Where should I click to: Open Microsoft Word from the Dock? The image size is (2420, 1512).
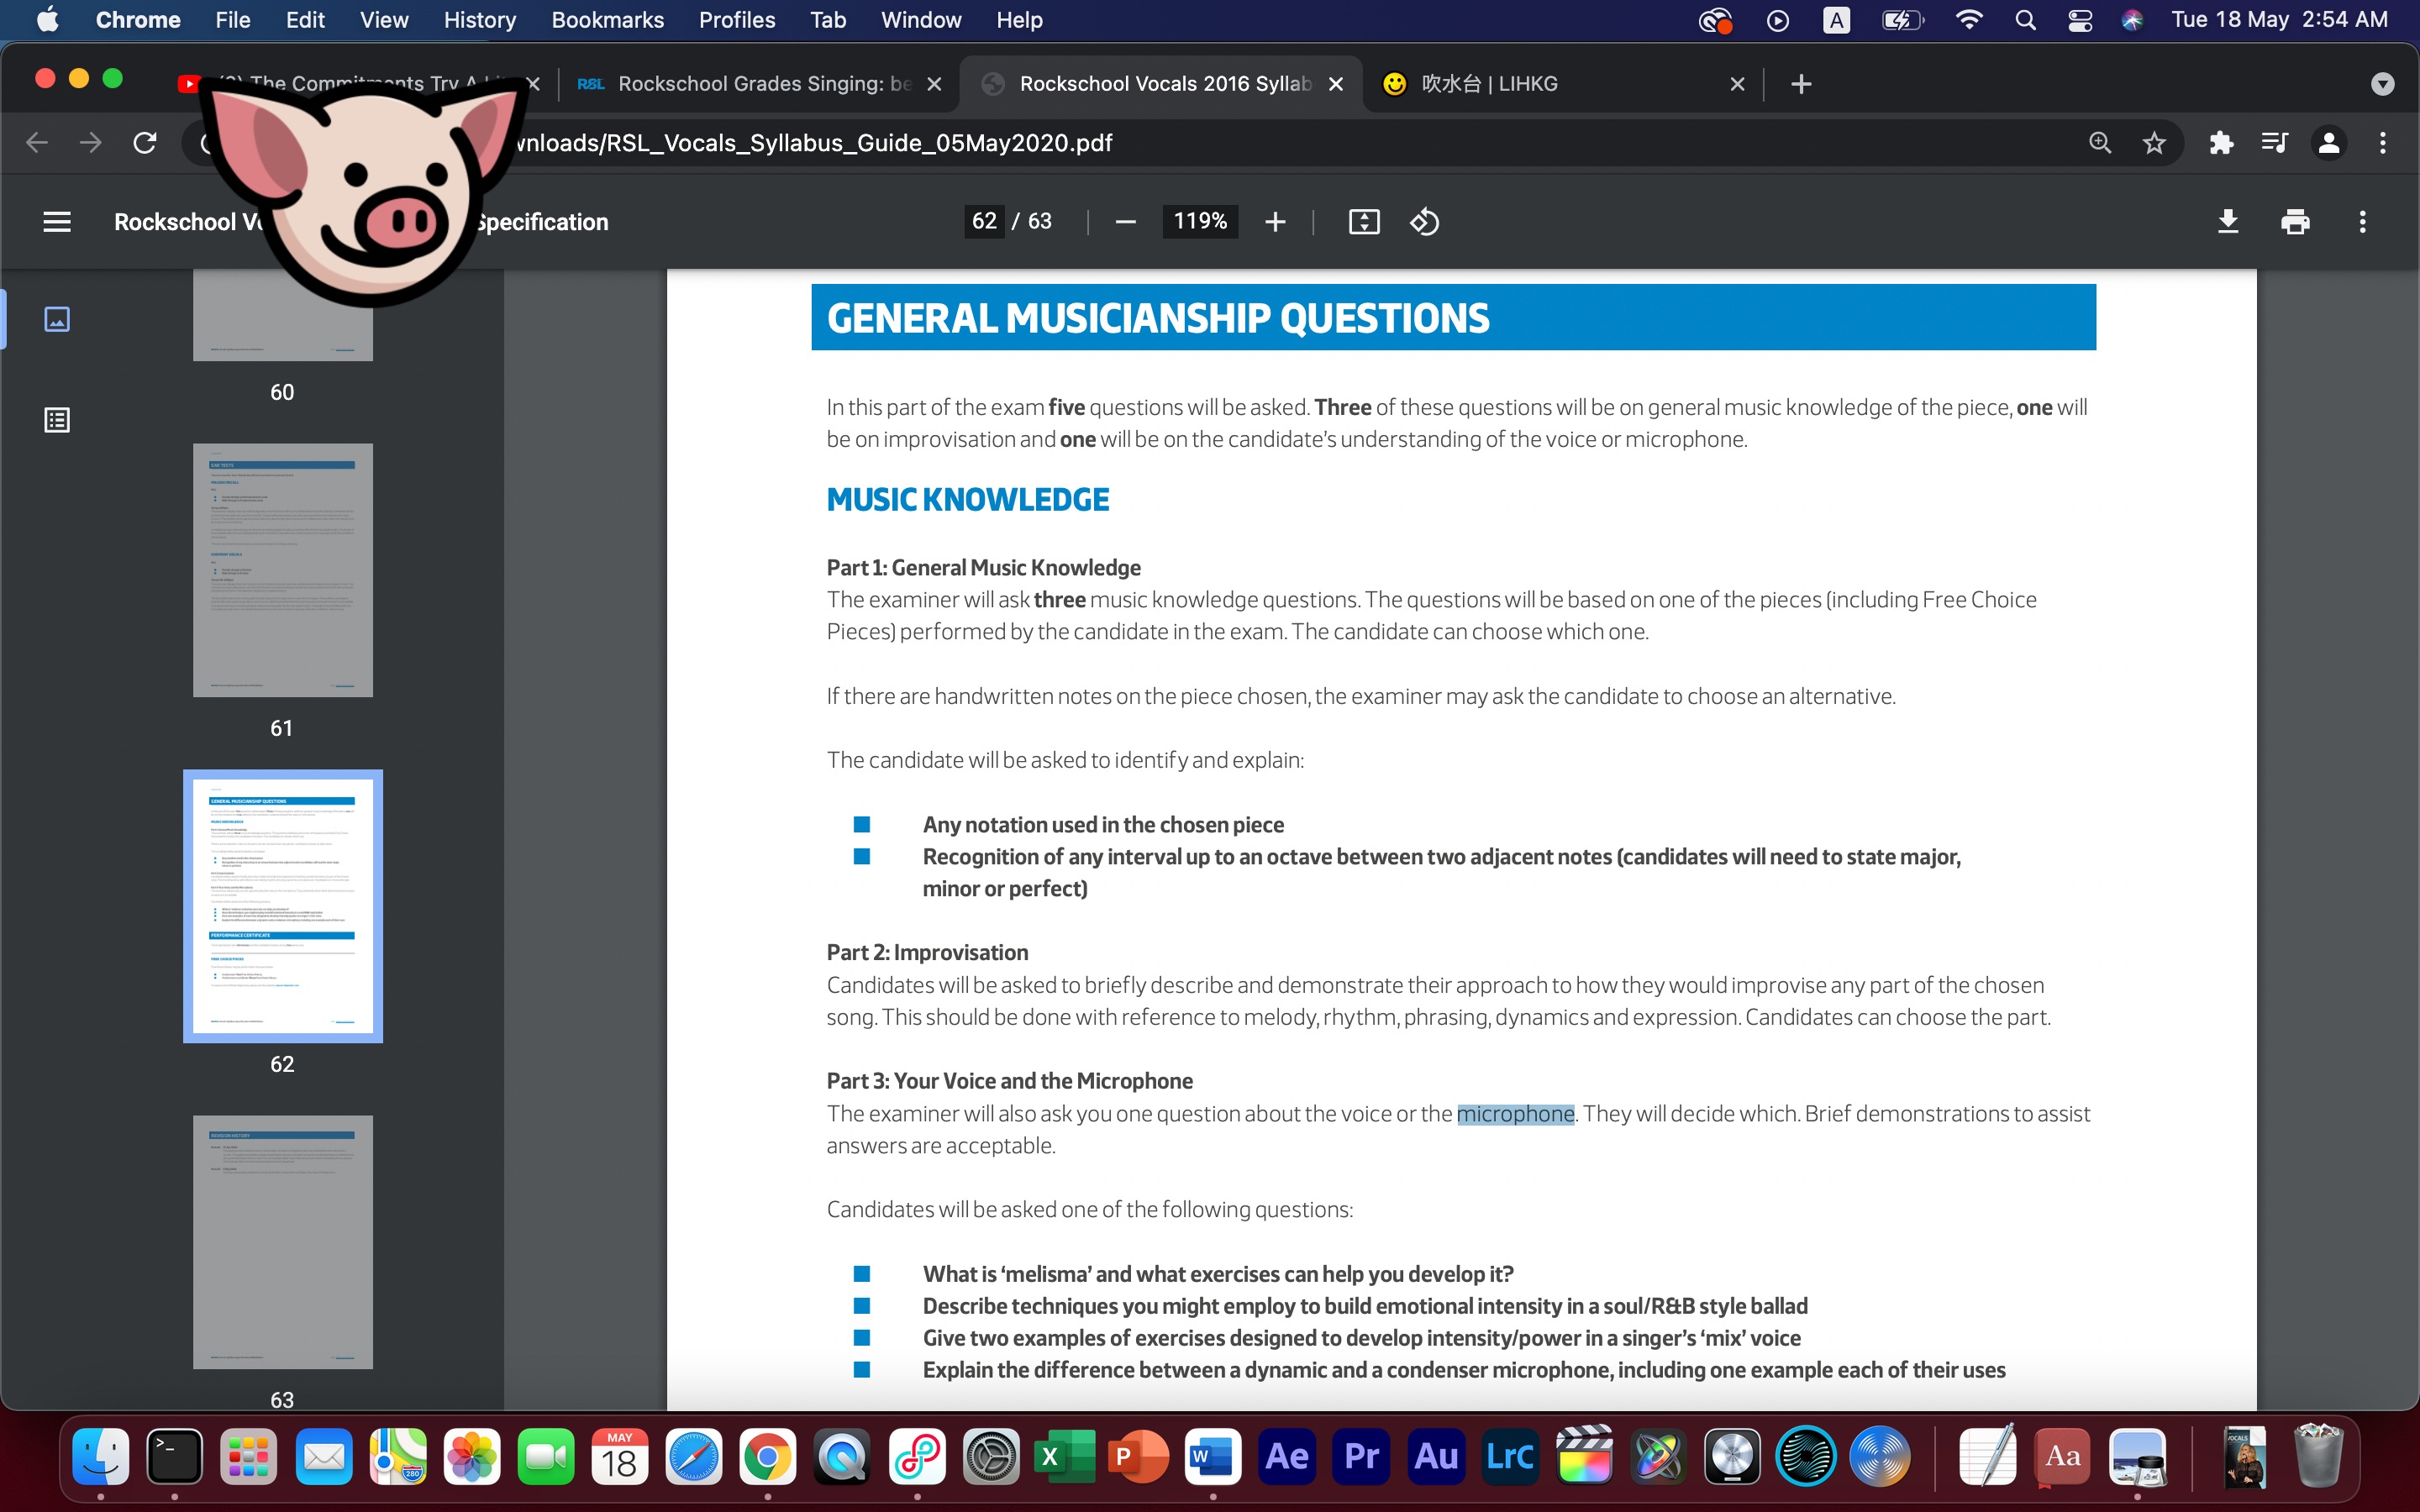point(1213,1456)
